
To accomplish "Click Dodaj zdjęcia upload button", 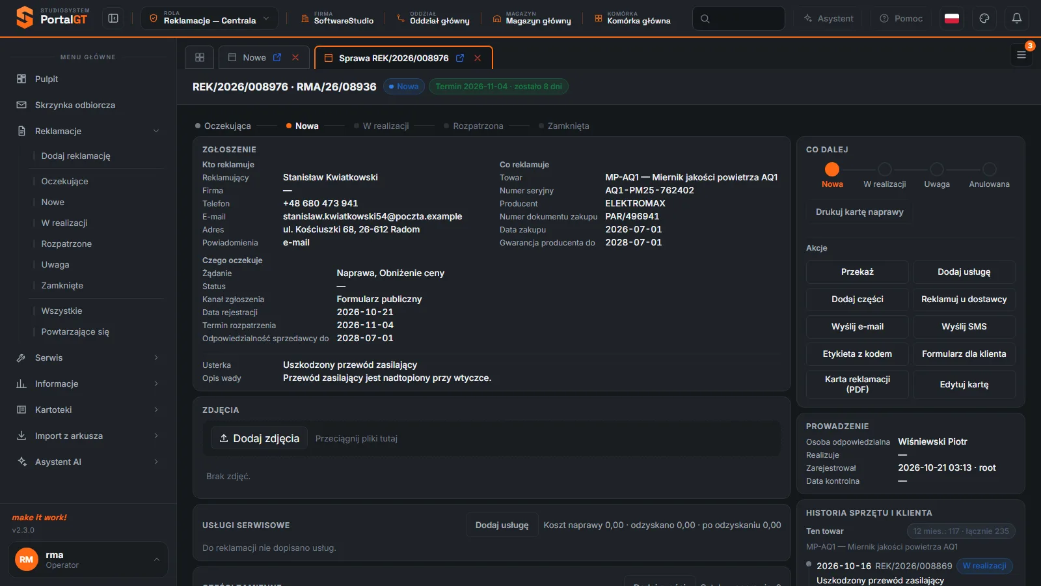I will pyautogui.click(x=259, y=438).
